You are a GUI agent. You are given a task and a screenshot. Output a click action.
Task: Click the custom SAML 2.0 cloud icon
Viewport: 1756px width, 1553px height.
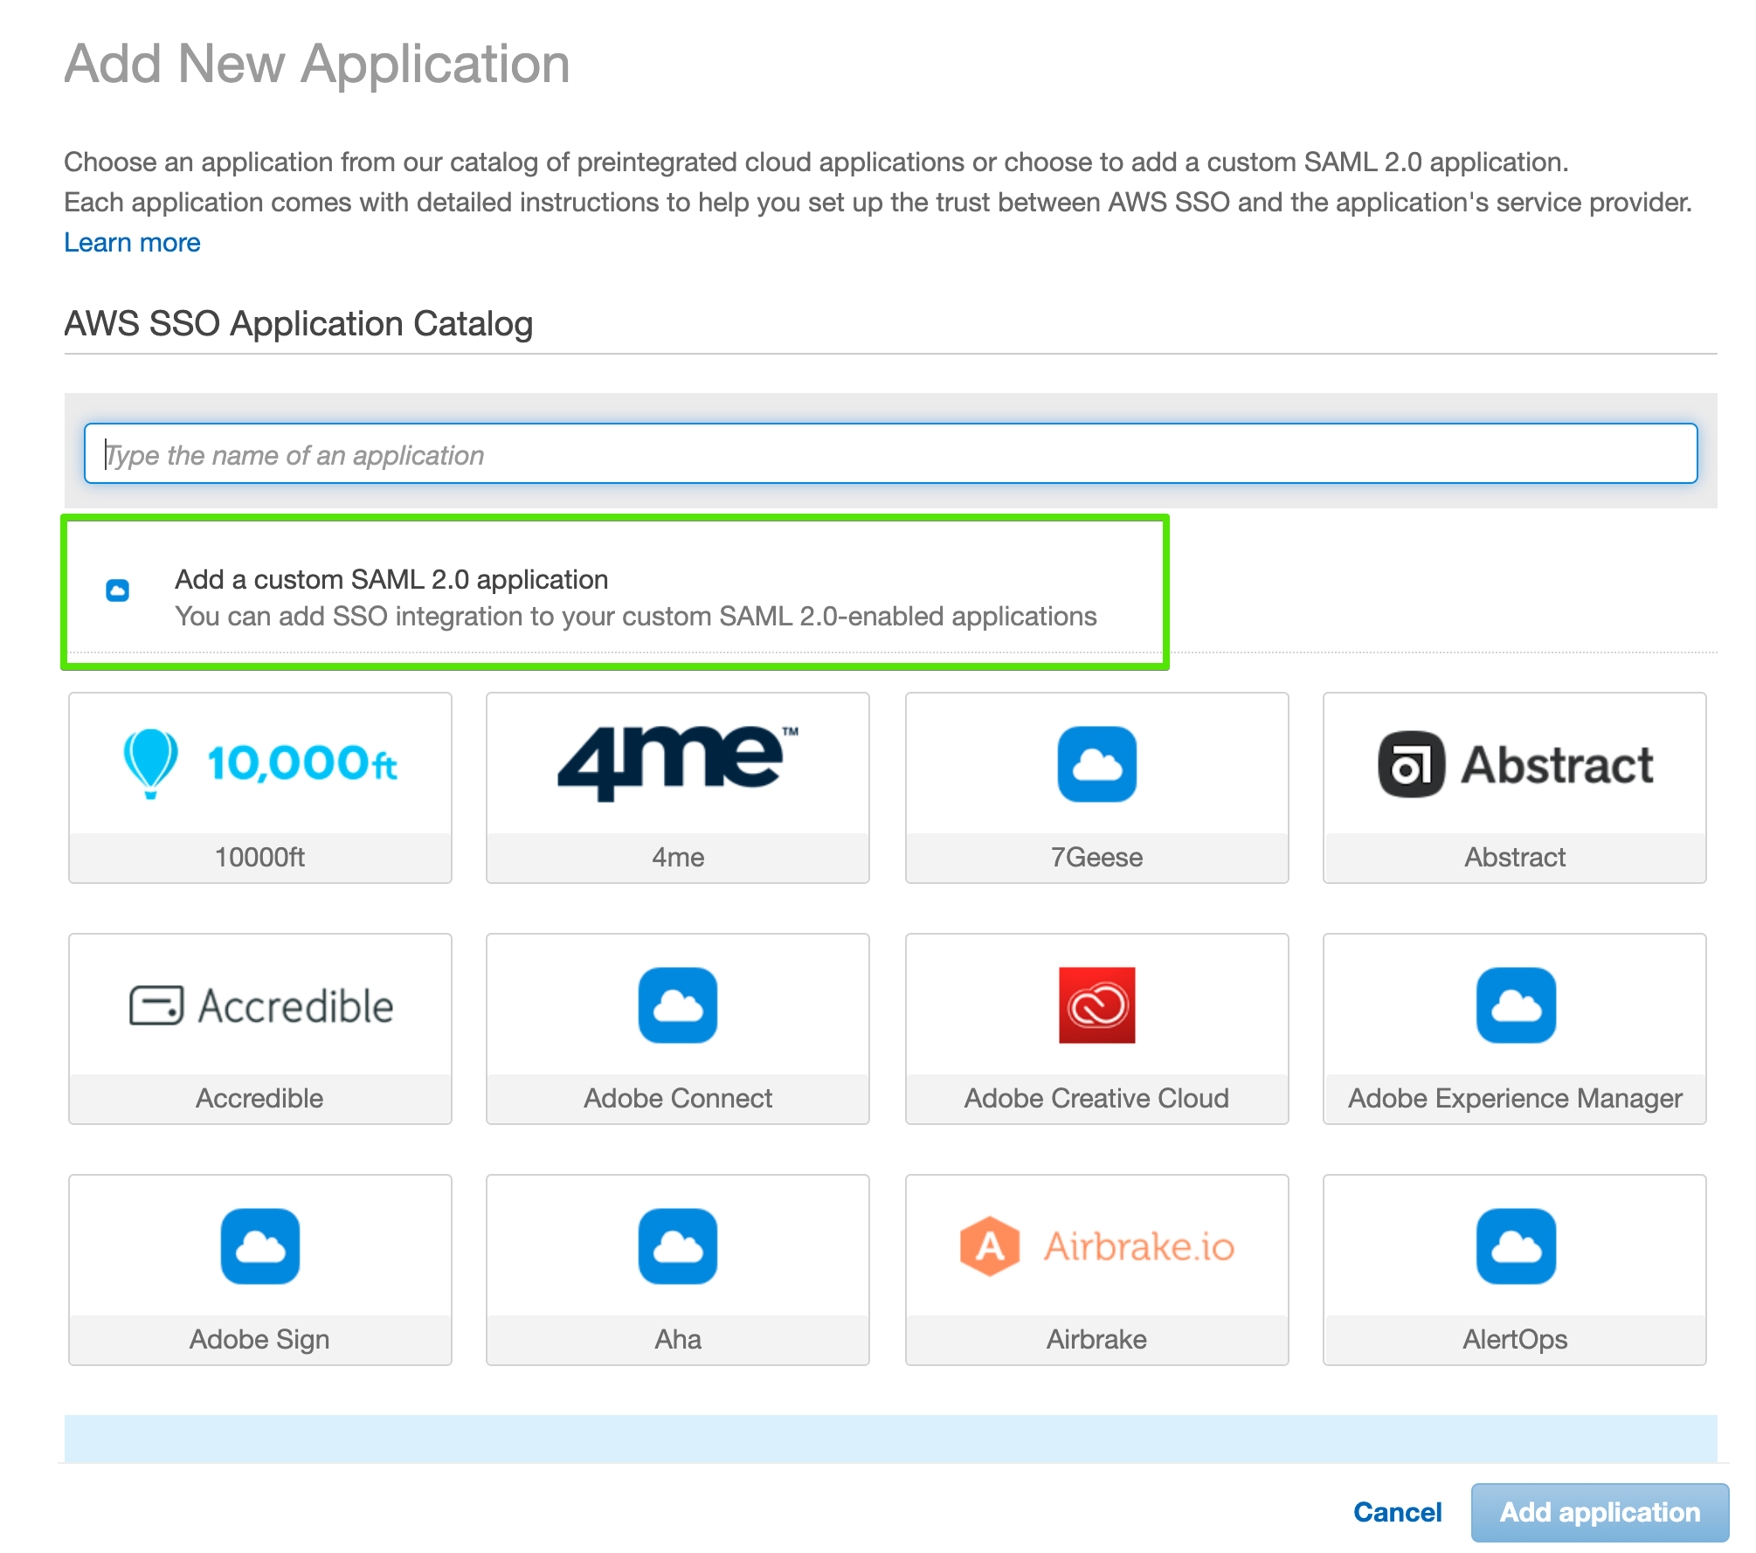click(117, 590)
